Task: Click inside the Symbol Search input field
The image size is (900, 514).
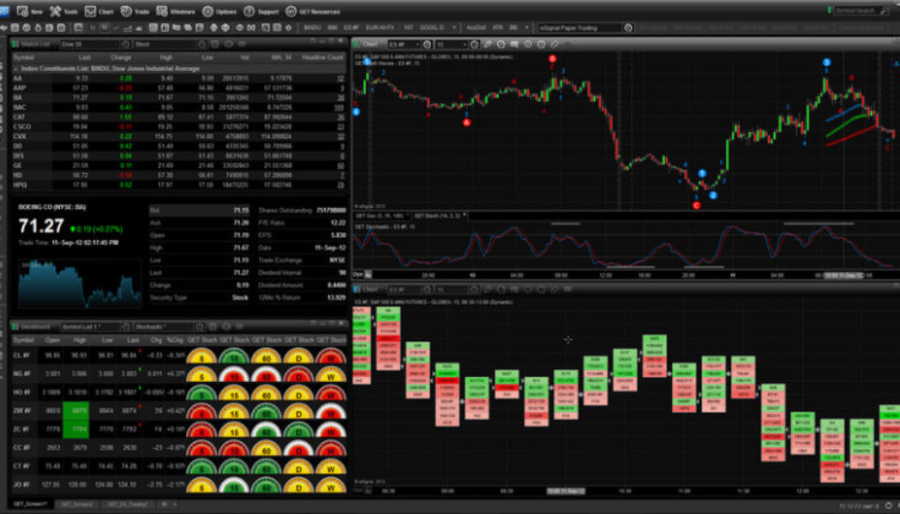Action: 857,7
